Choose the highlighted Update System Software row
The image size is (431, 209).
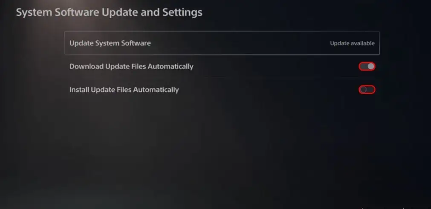(x=222, y=43)
